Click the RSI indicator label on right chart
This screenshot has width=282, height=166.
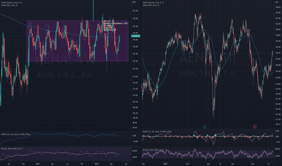click(x=153, y=150)
